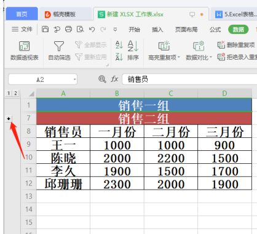Click the sort ascending A-Z icon
The height and width of the screenshot is (234, 257).
click(119, 44)
